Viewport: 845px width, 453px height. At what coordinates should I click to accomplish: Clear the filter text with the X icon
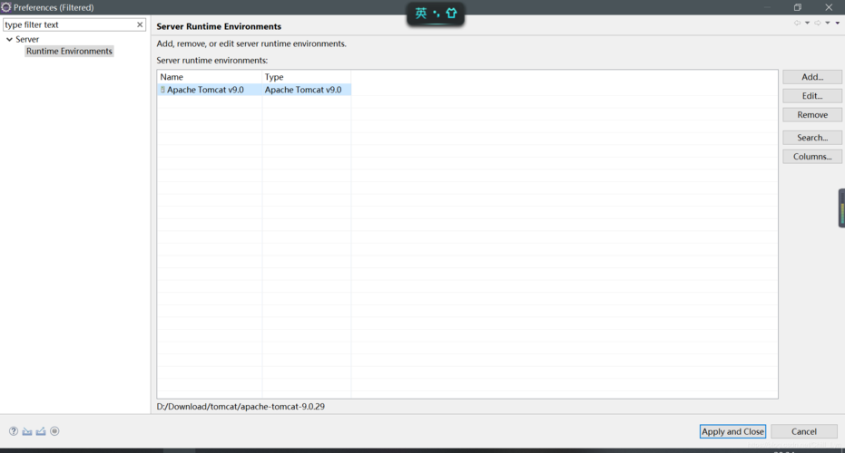140,24
